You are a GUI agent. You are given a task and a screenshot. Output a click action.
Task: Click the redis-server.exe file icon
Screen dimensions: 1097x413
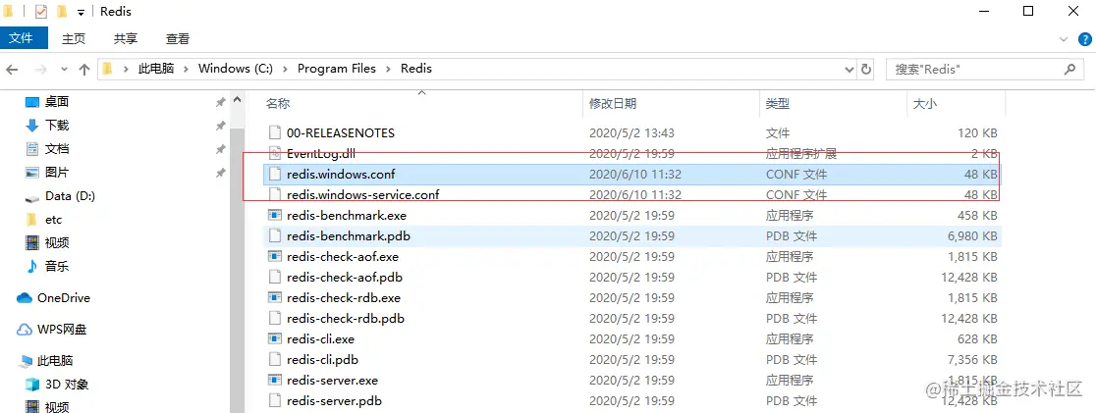click(275, 381)
